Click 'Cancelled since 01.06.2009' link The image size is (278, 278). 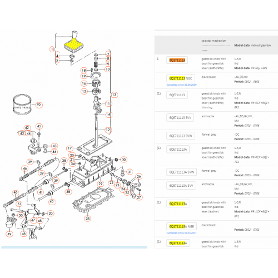point(181,85)
